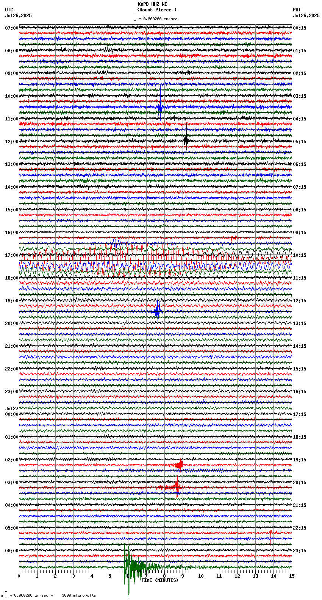Image resolution: width=322 pixels, height=600 pixels.
Task: Click the 07:00 UTC time label
Action: pyautogui.click(x=12, y=28)
